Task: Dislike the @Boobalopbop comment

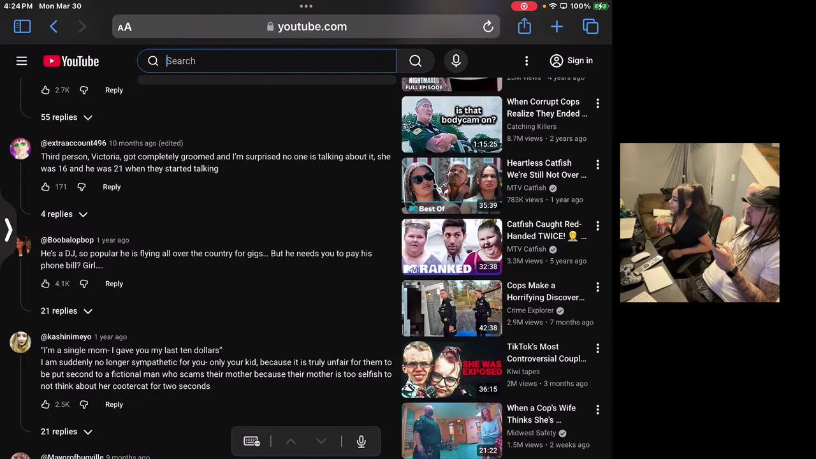Action: 84,284
